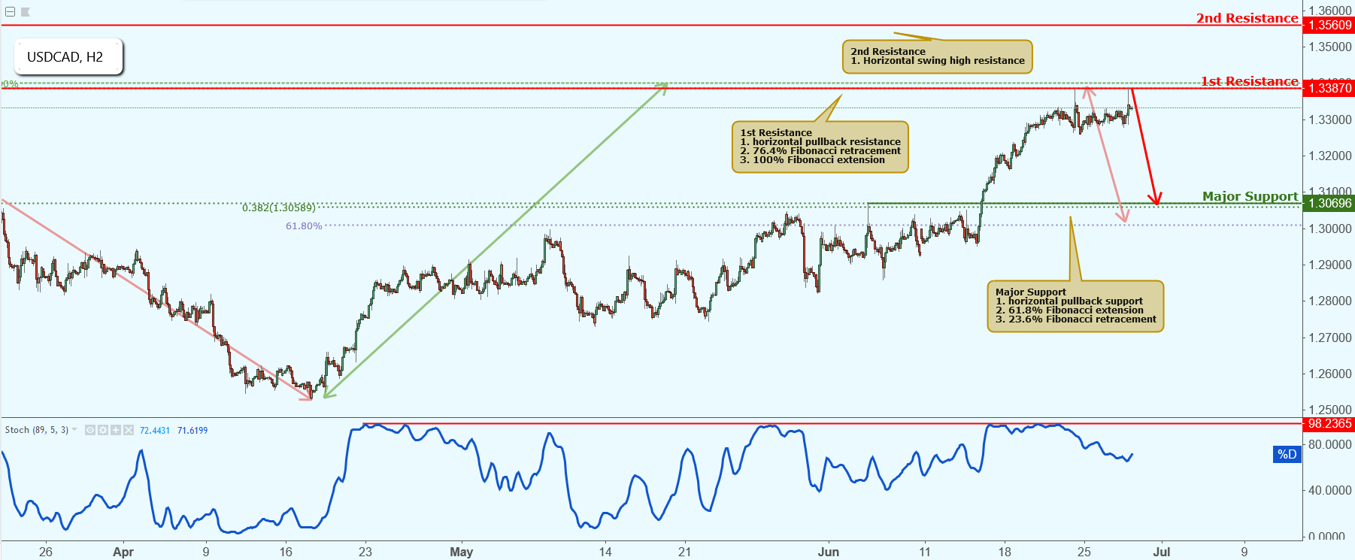The width and height of the screenshot is (1355, 560).
Task: Open Stoch indicator settings via the gear icon
Action: coord(103,430)
